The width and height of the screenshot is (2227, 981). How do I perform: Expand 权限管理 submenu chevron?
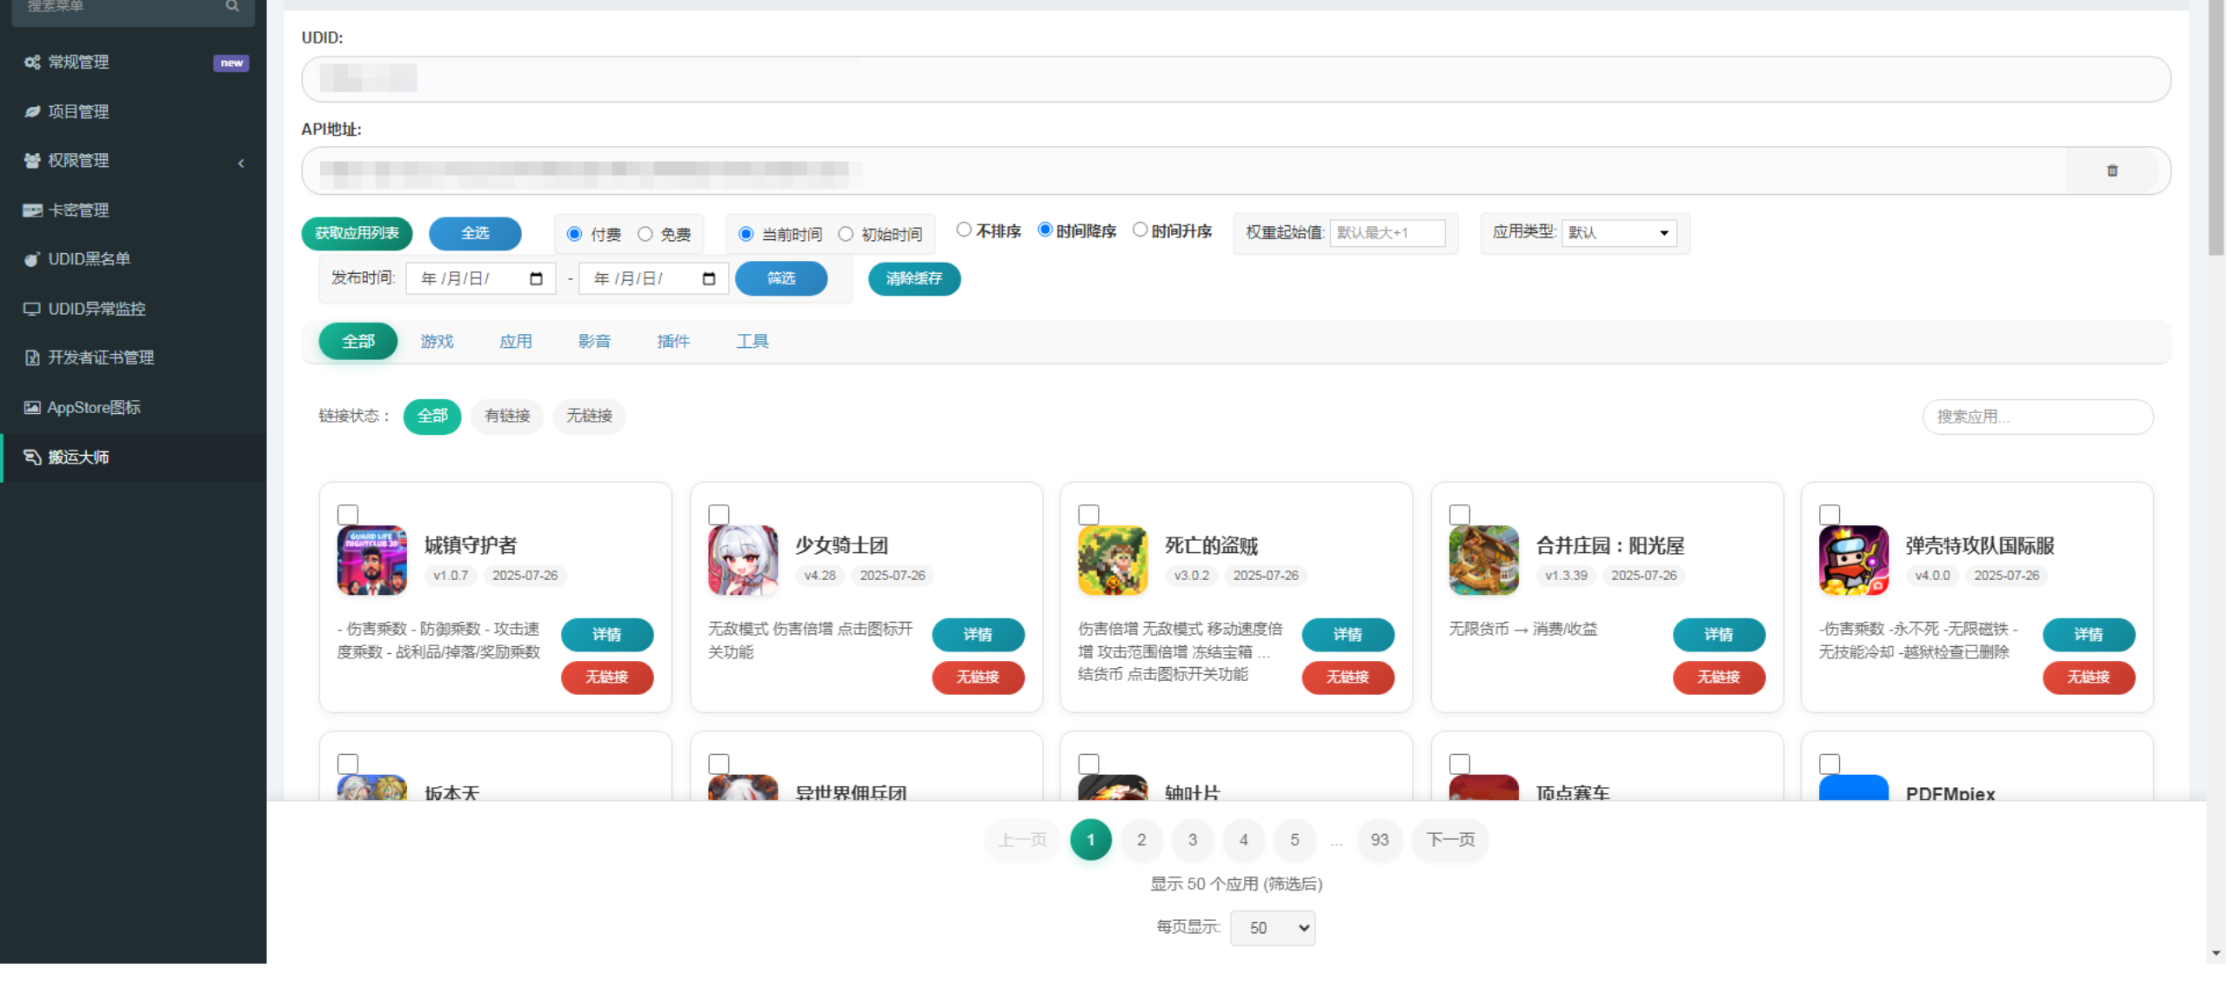pos(241,163)
